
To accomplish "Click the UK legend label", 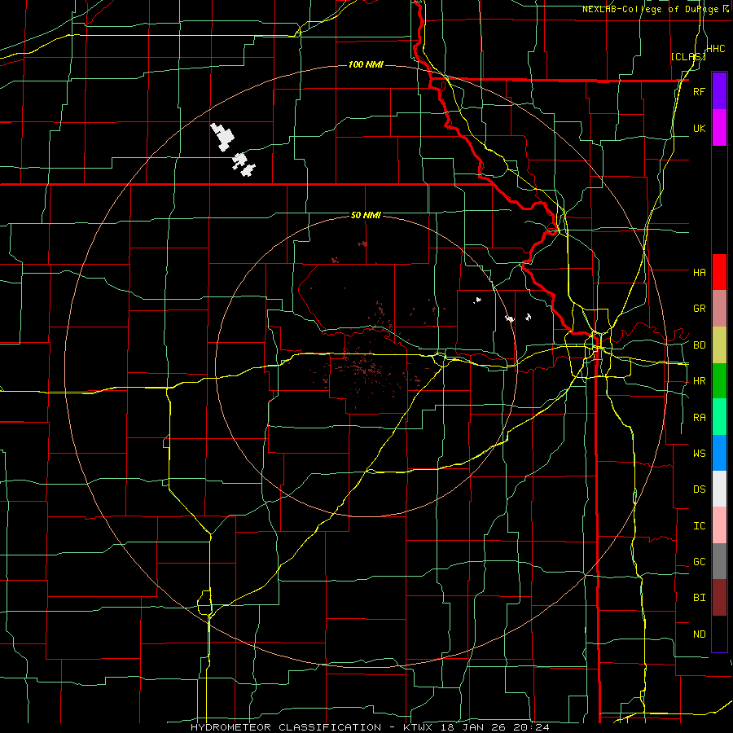I will click(699, 128).
